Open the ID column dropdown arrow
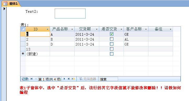Viewport: 189px width, 101px height. pos(47,29)
